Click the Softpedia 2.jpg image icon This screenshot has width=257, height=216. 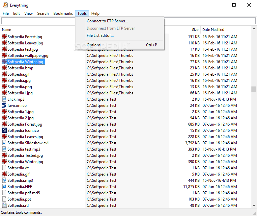4,118
